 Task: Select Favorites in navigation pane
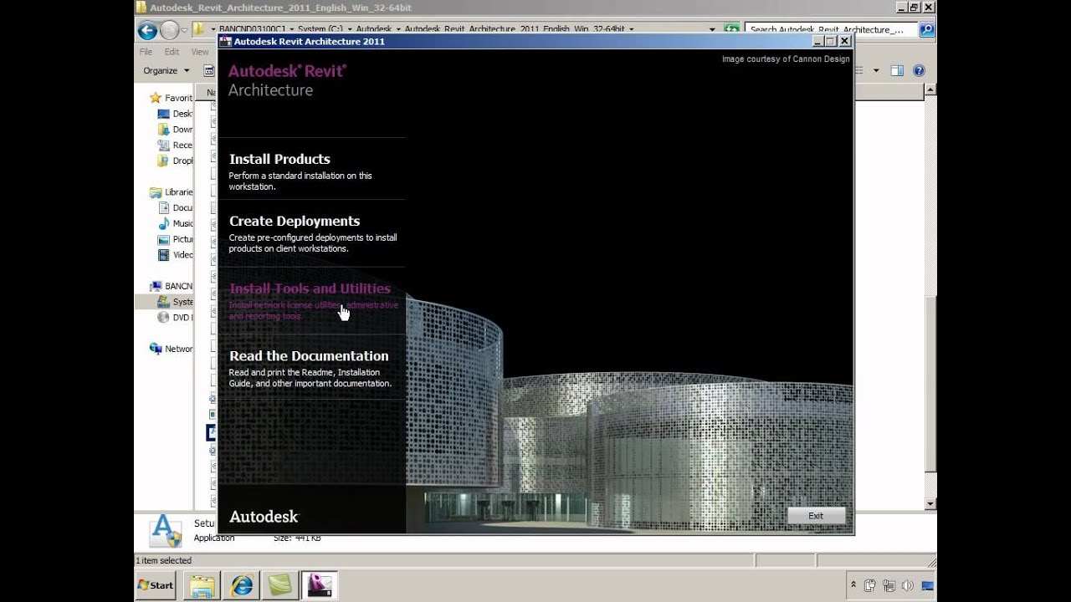point(172,98)
